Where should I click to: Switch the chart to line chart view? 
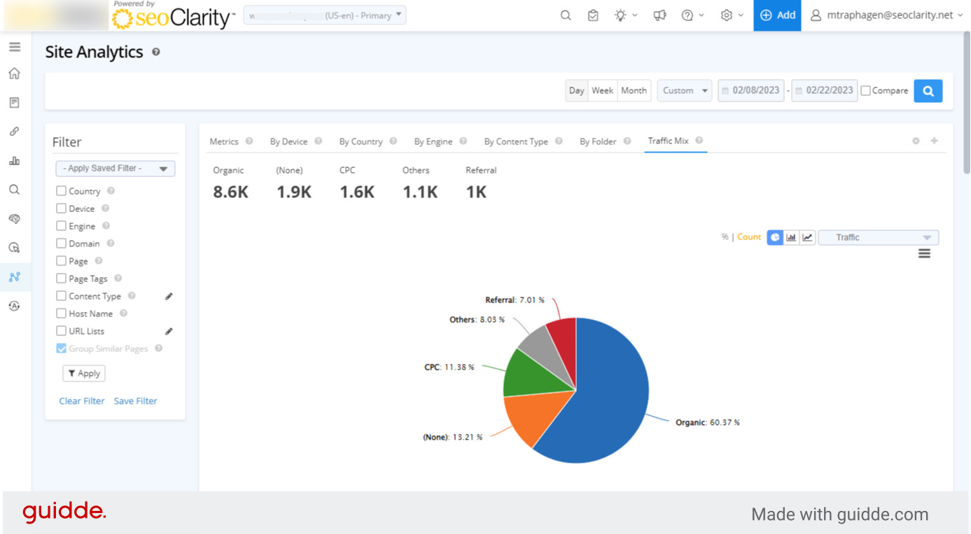point(806,237)
